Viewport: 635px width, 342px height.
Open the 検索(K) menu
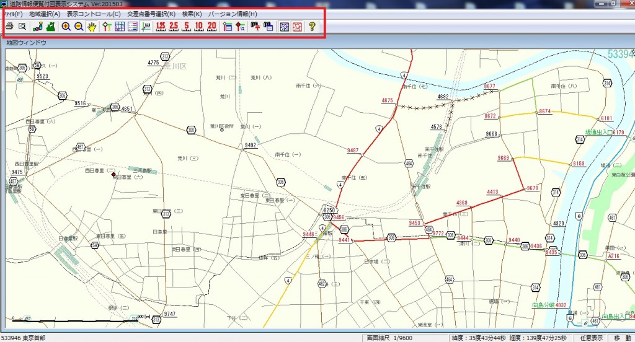[192, 14]
